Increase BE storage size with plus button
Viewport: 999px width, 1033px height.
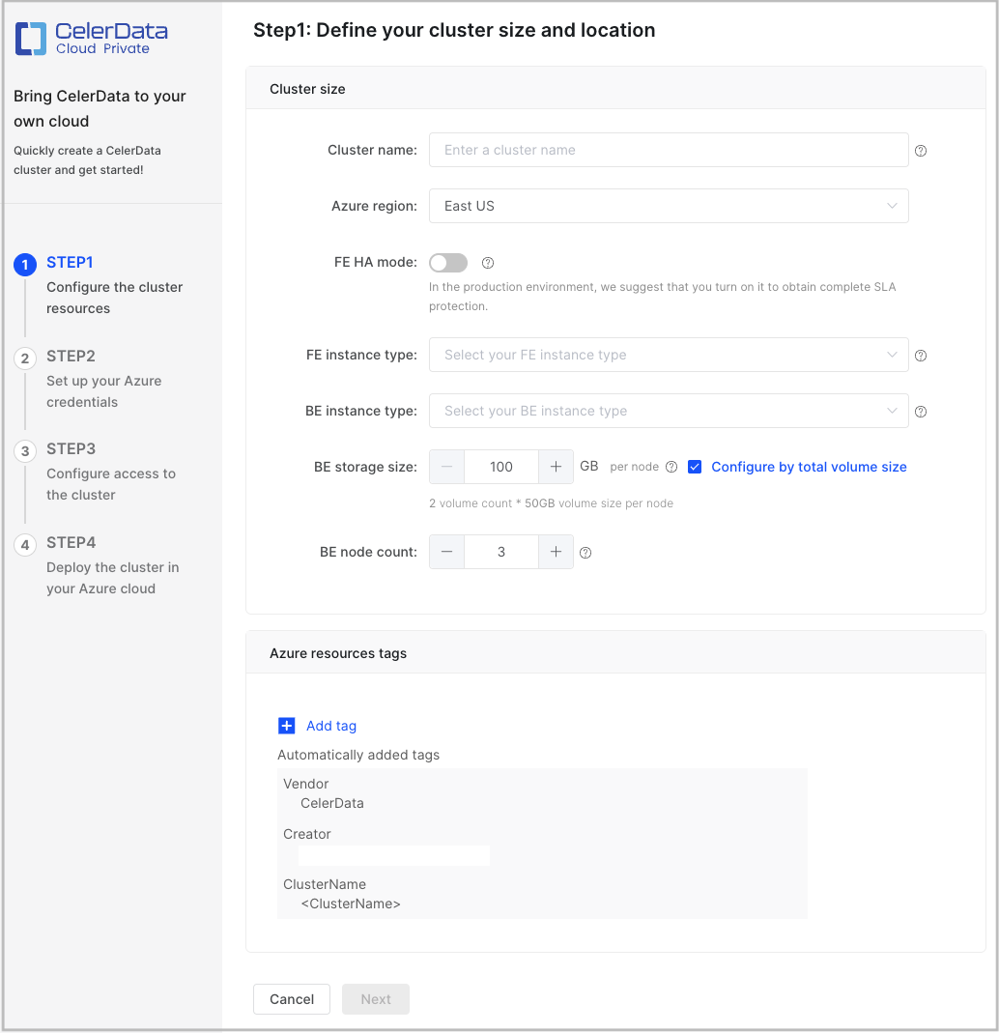556,467
